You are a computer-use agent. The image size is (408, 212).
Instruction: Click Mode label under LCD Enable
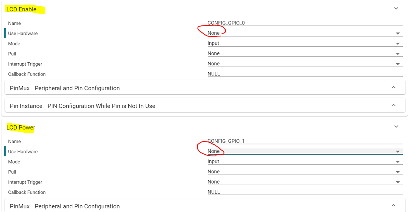point(14,44)
